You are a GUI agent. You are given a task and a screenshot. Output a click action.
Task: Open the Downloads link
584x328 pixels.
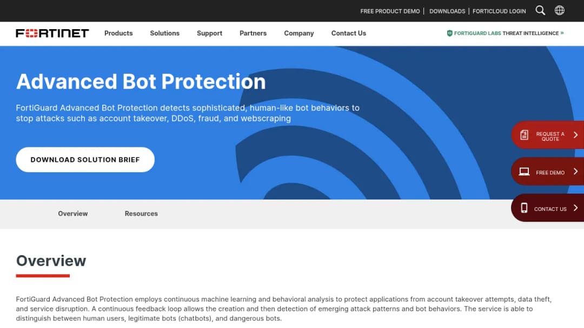(x=447, y=11)
